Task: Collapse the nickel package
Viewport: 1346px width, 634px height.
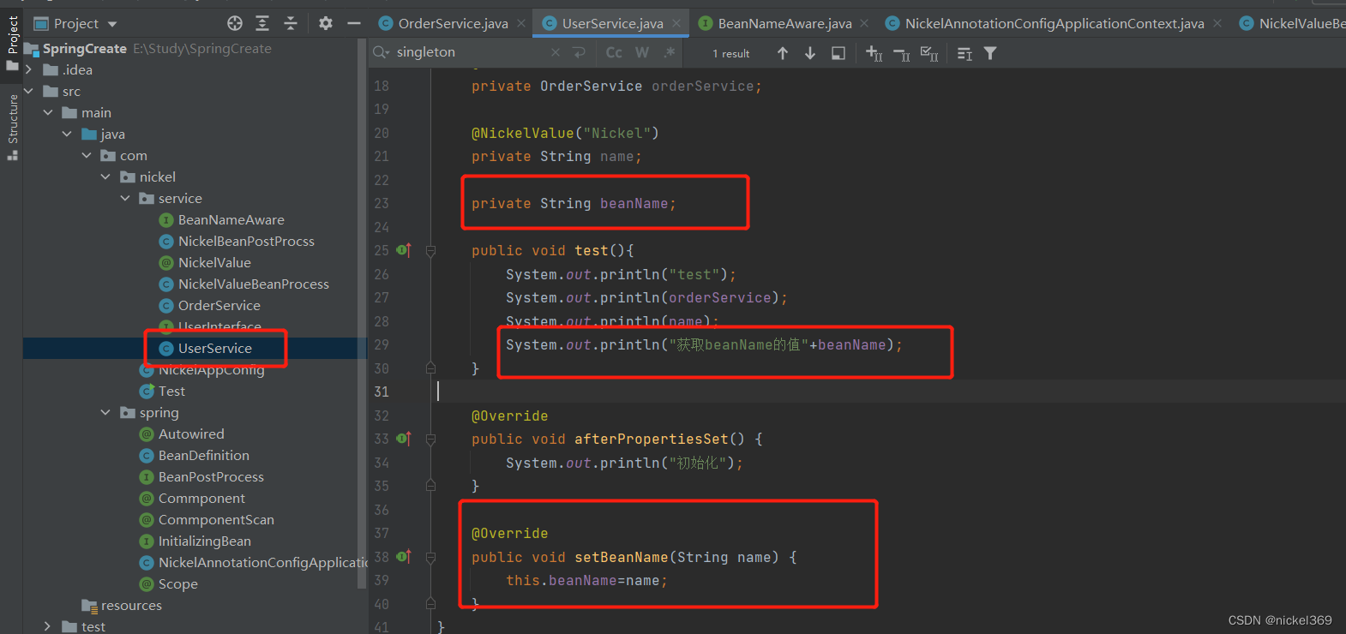Action: point(105,176)
